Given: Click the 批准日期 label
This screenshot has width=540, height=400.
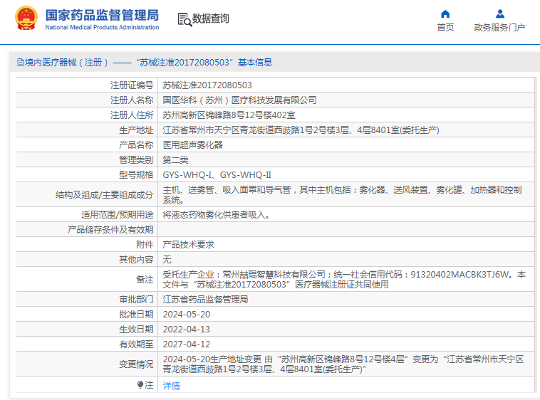Looking at the screenshot, I should tap(136, 315).
